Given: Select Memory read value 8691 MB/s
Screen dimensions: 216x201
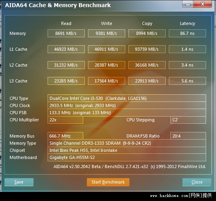Looking at the screenshot, I should pyautogui.click(x=66, y=33).
